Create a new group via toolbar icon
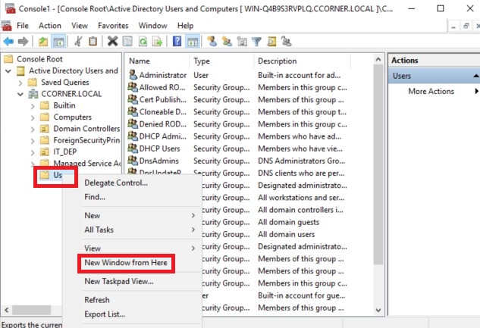Screen dimensions: 480x328 click(227, 41)
